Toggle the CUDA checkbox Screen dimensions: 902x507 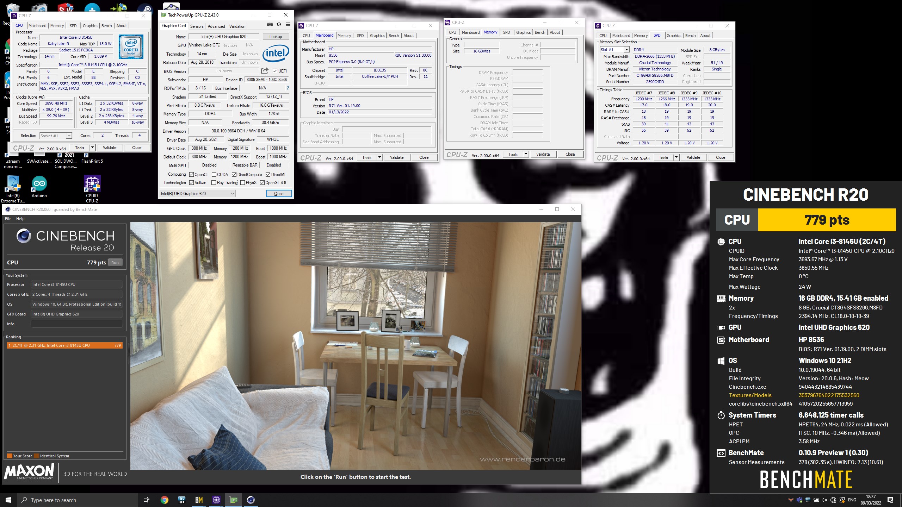214,175
